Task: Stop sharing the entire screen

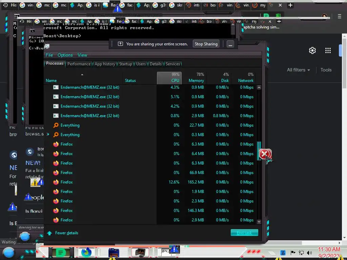Action: 206,44
